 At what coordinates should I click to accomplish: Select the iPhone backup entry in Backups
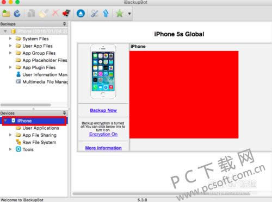coord(34,31)
